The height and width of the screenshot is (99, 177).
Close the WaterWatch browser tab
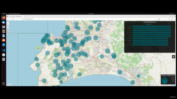coord(23,16)
